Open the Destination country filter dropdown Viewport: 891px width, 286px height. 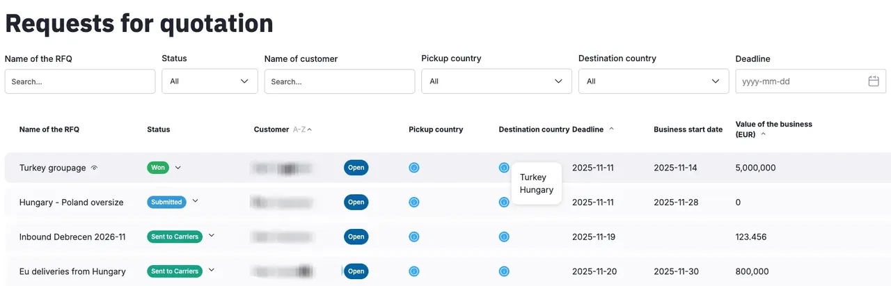653,81
